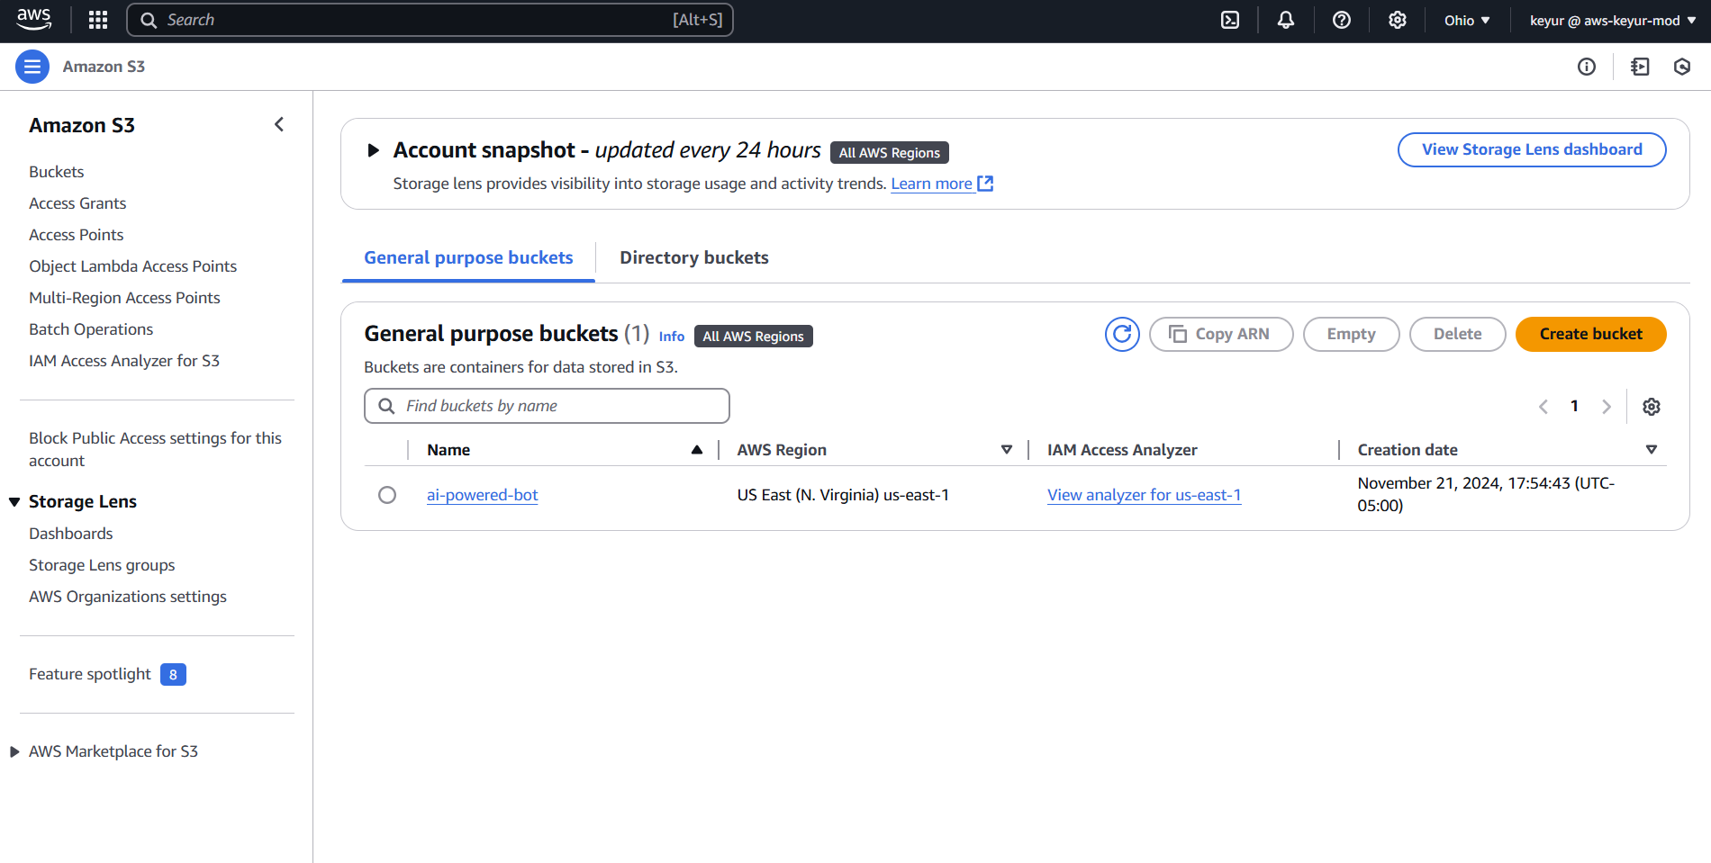Image resolution: width=1711 pixels, height=863 pixels.
Task: Sort by Creation date column arrow
Action: 1652,450
